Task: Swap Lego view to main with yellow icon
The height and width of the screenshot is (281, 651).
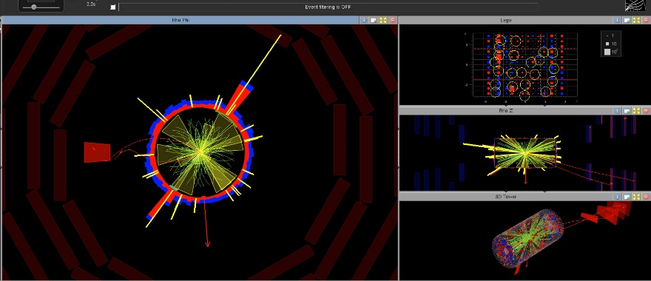Action: click(636, 20)
